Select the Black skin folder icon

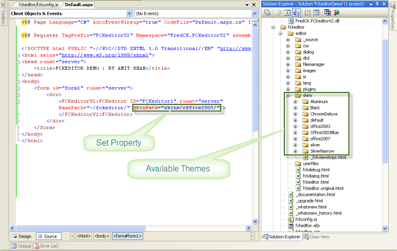click(x=306, y=108)
